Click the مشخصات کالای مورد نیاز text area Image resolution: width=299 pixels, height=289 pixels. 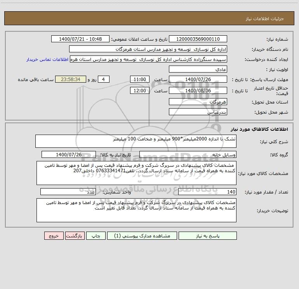(136, 173)
